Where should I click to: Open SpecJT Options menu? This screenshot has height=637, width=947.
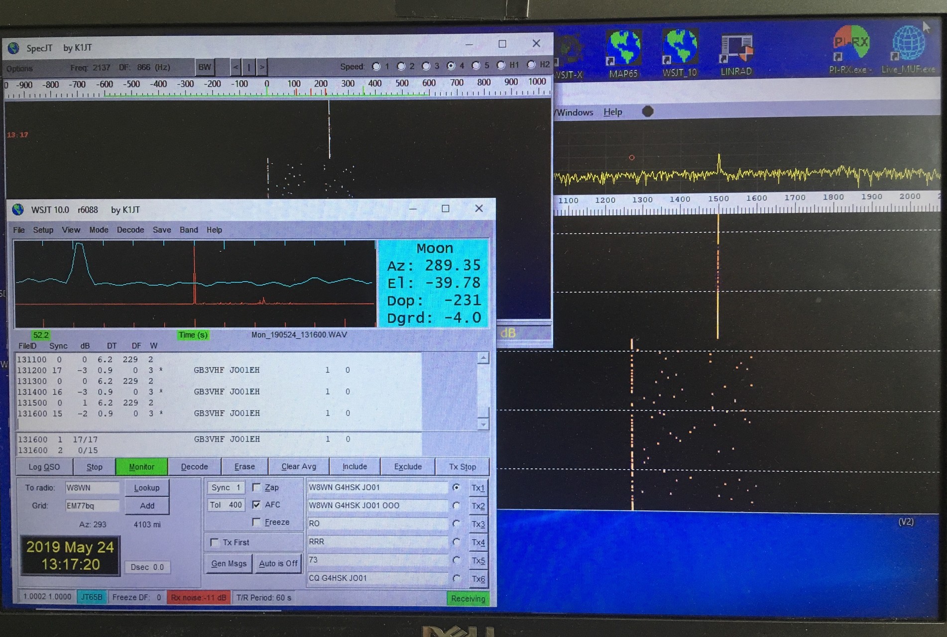[x=20, y=68]
